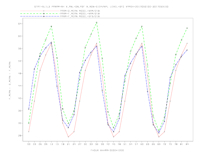The width and height of the screenshot is (204, 157).
Task: Click the blue triangle data point at hour 00
Action: [29, 109]
